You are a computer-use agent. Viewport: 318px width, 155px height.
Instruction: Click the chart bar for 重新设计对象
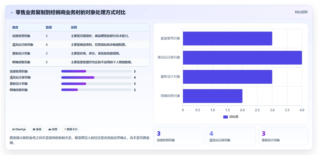coord(228,77)
